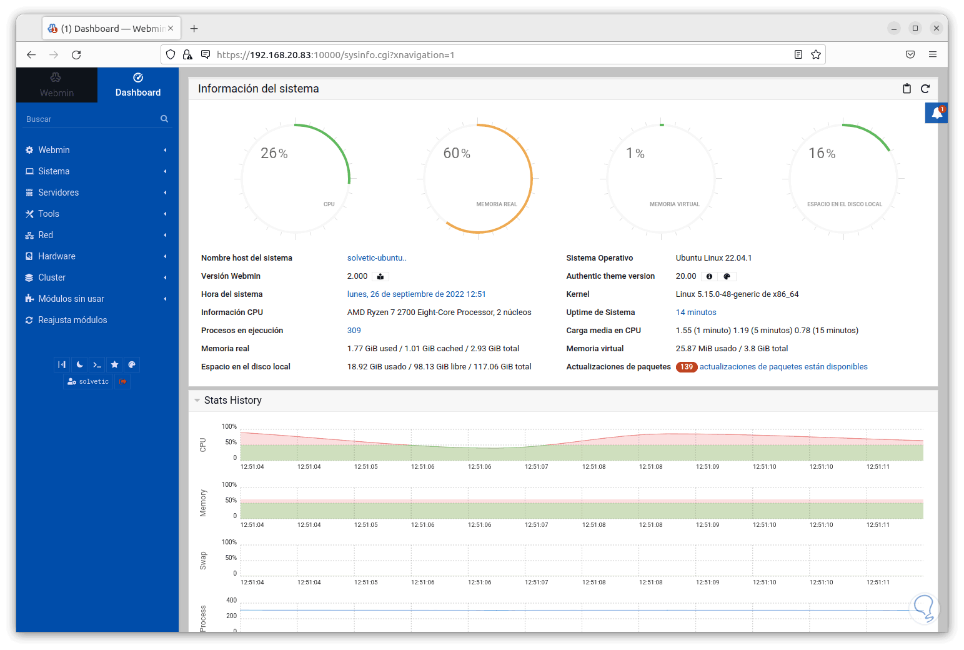Click the CPU 26% gauge

pos(296,179)
